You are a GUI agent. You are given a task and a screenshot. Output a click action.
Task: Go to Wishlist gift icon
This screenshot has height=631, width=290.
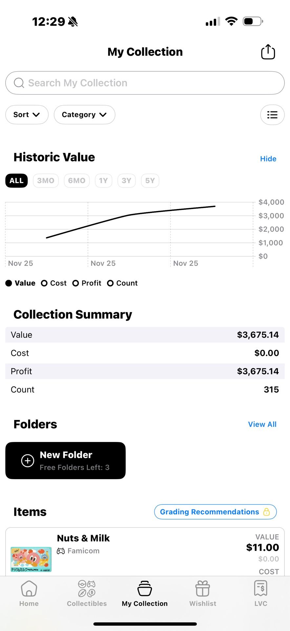pyautogui.click(x=203, y=588)
